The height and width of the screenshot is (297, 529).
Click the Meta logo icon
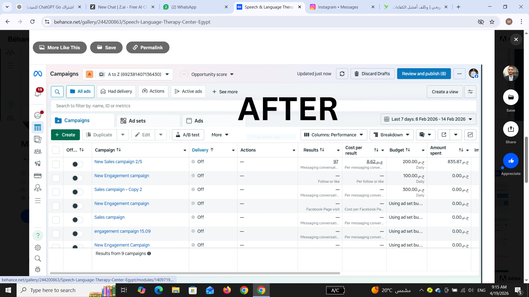pos(38,74)
